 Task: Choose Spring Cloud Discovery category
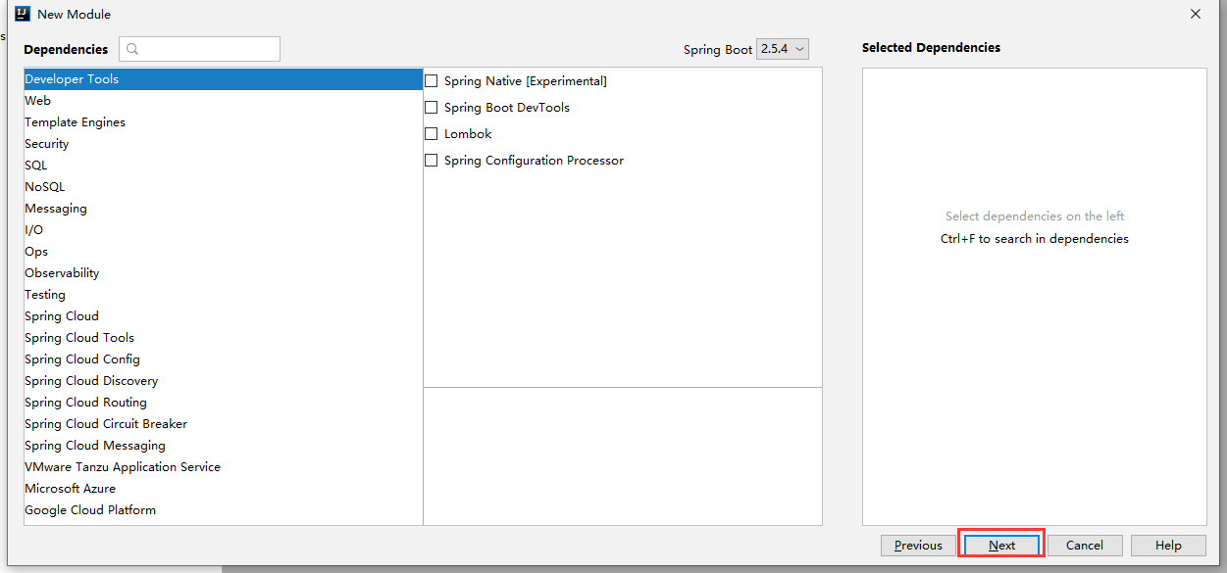coord(224,381)
